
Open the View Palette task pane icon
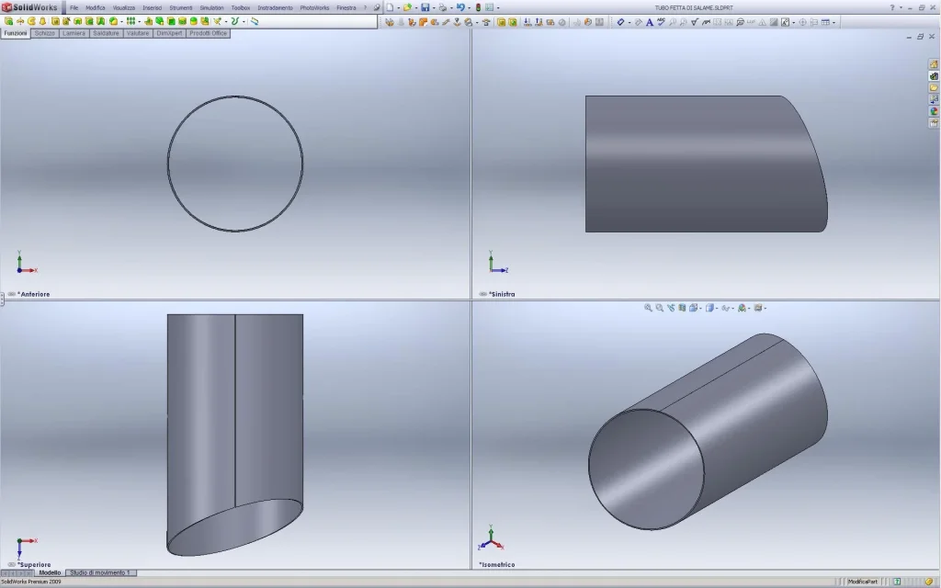(x=934, y=99)
